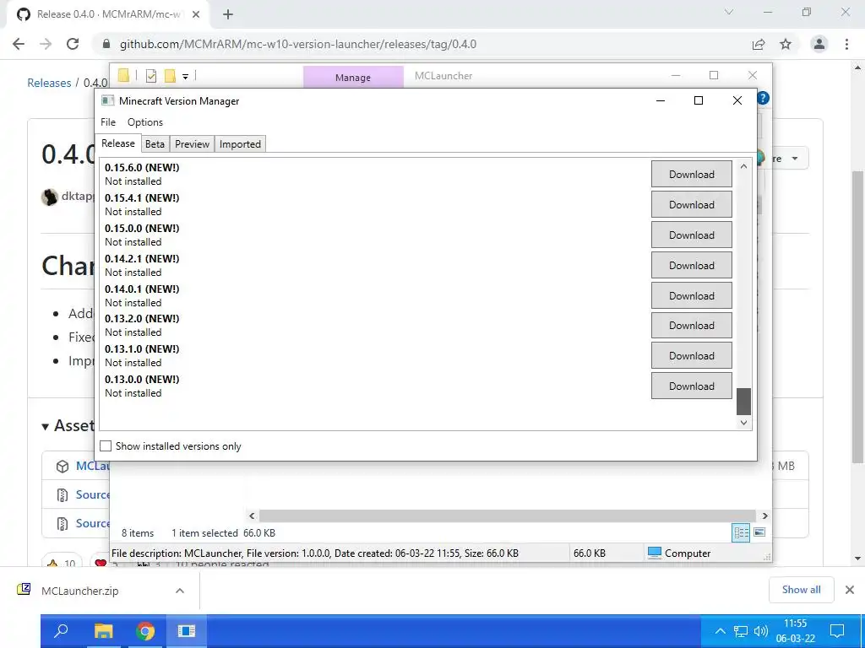
Task: Open Customize Quick Access Toolbar dropdown
Action: click(x=185, y=77)
